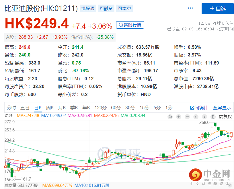Click the 可融资 tag

(x=106, y=9)
